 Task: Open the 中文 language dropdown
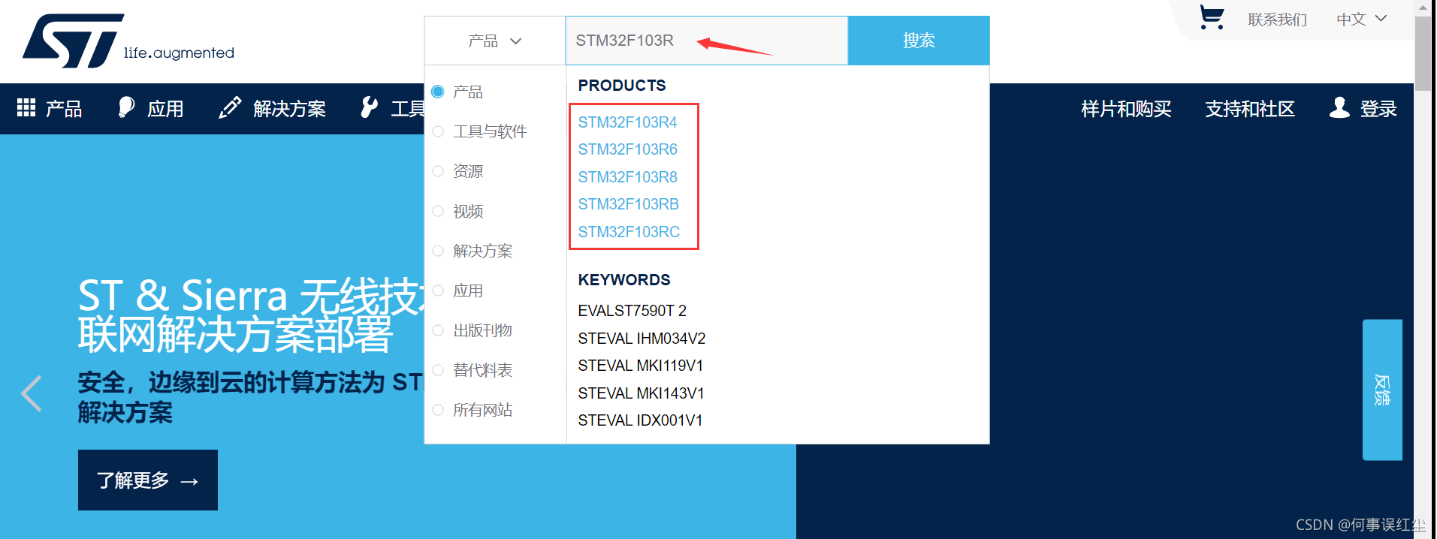[1361, 19]
